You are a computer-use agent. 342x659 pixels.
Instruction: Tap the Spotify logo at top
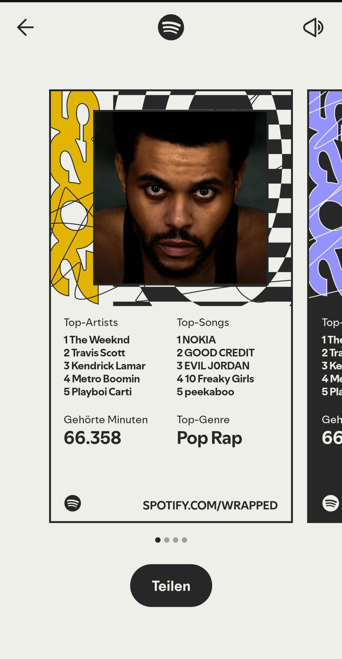click(171, 27)
